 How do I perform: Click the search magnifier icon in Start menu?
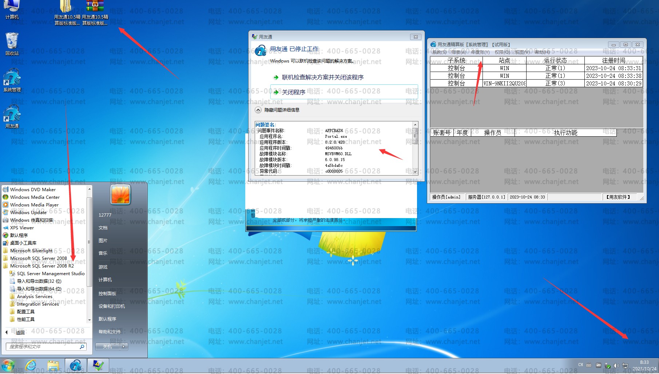coord(82,347)
